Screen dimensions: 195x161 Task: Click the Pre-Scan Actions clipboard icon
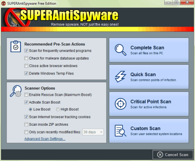16,47
